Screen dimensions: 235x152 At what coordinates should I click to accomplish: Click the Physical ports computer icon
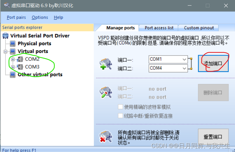click(x=13, y=43)
